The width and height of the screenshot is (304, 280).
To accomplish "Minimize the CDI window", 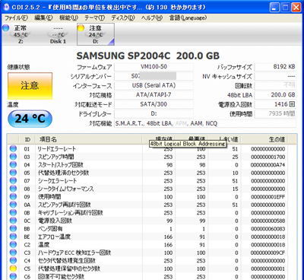I will tap(274, 7).
